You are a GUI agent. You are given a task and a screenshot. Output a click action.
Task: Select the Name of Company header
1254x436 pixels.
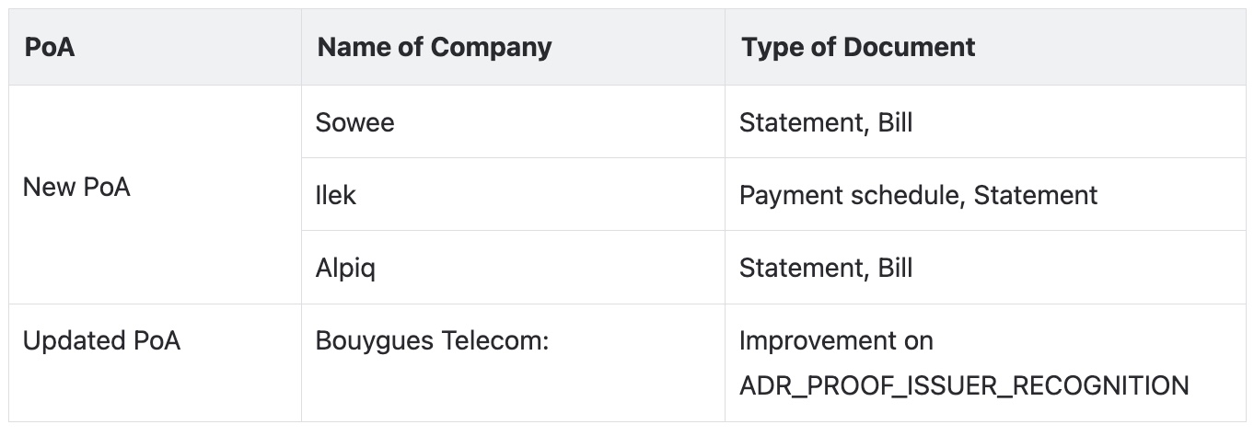[513, 47]
